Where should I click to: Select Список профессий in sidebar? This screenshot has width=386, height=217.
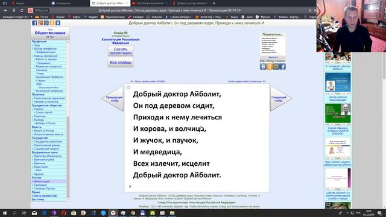[x=44, y=196]
